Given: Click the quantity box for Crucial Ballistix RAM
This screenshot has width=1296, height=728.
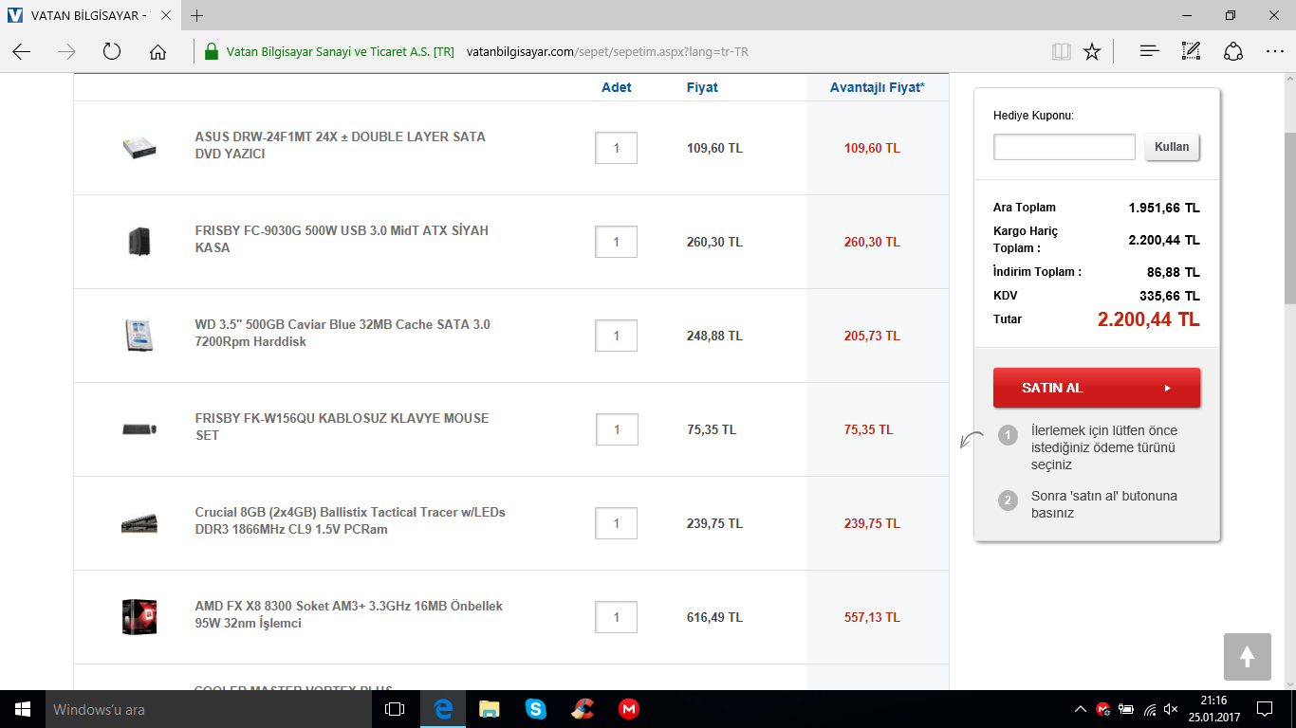Looking at the screenshot, I should [x=617, y=523].
